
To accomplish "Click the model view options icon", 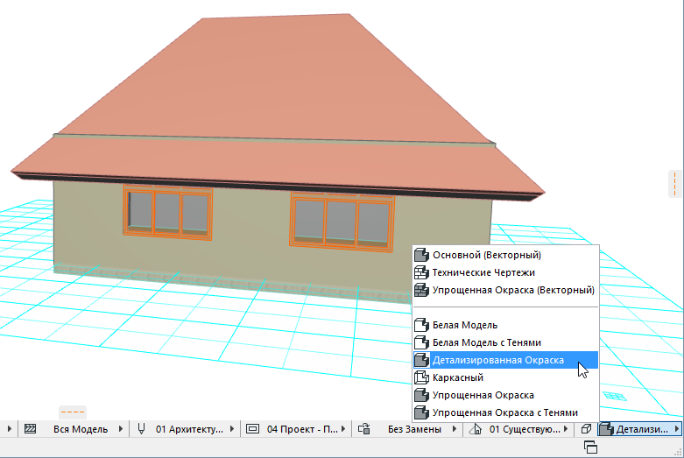I will [x=252, y=429].
